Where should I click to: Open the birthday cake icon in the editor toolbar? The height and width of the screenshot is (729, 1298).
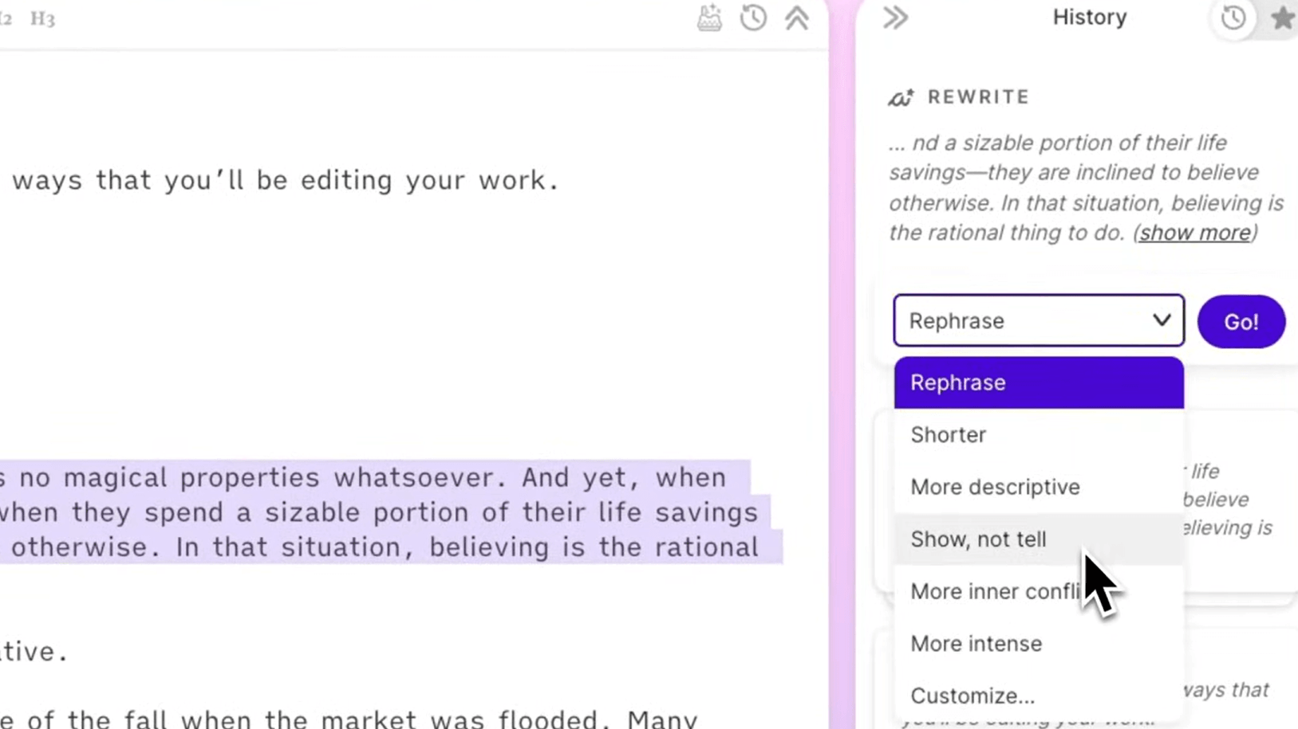pos(709,18)
